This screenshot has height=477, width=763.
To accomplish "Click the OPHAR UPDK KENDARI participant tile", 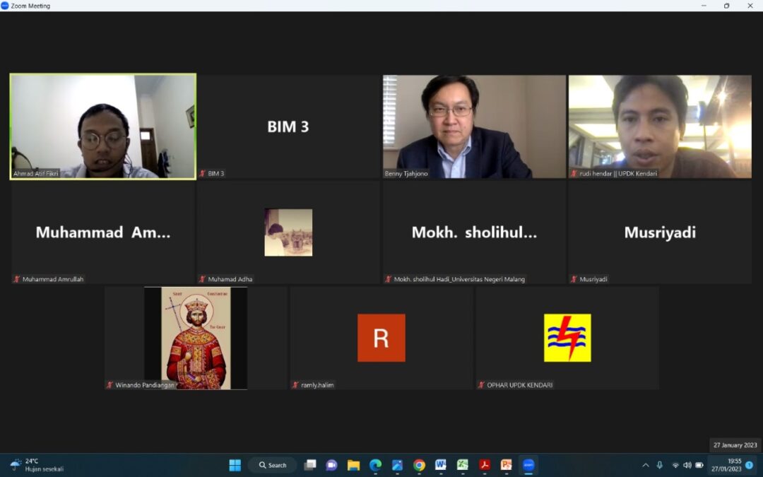I will pyautogui.click(x=567, y=338).
